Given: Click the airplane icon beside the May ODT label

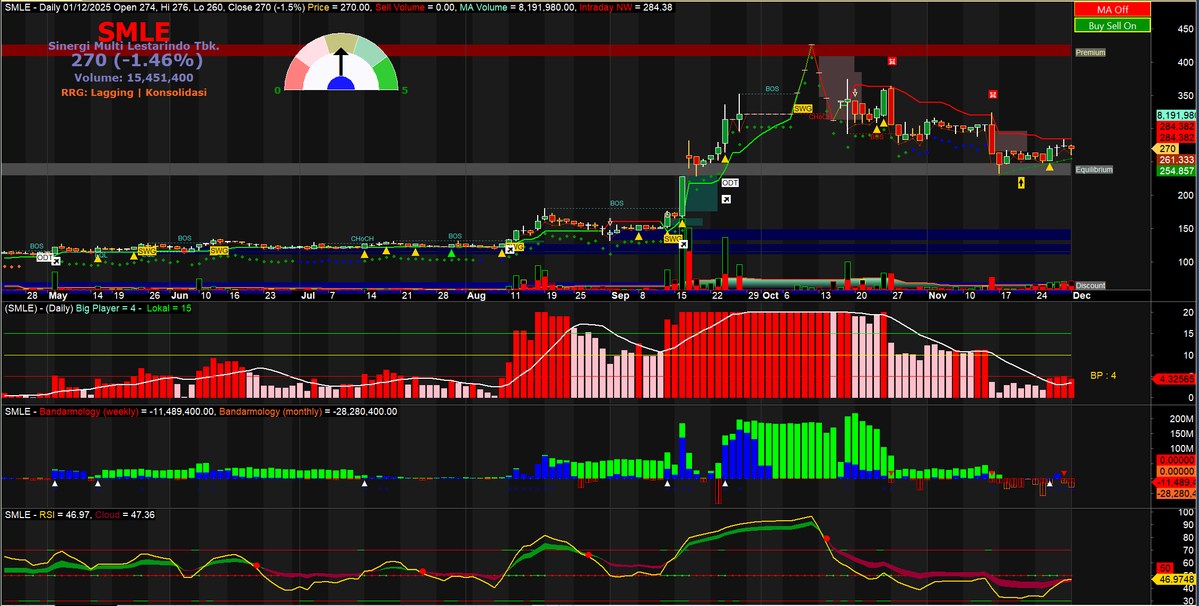Looking at the screenshot, I should click(56, 261).
